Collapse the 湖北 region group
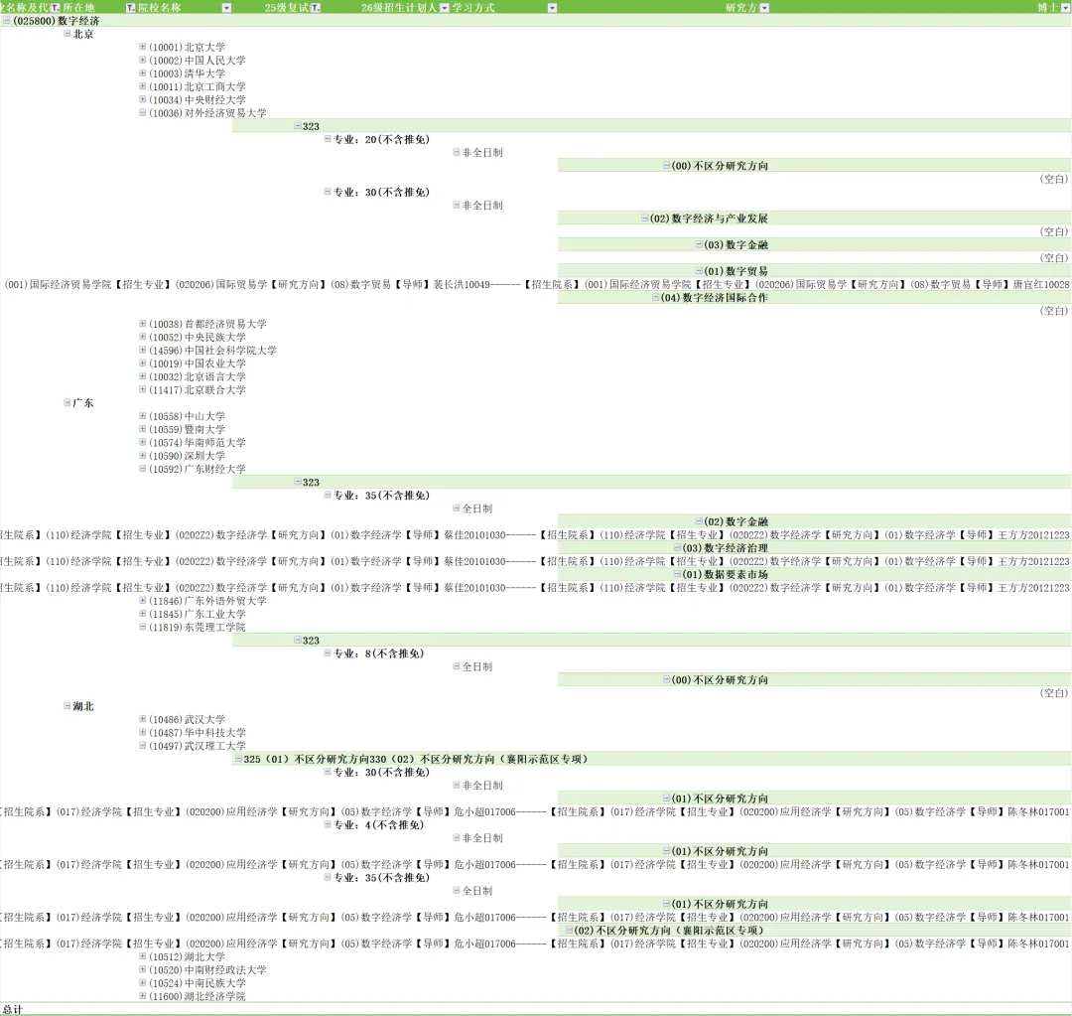 click(x=67, y=705)
